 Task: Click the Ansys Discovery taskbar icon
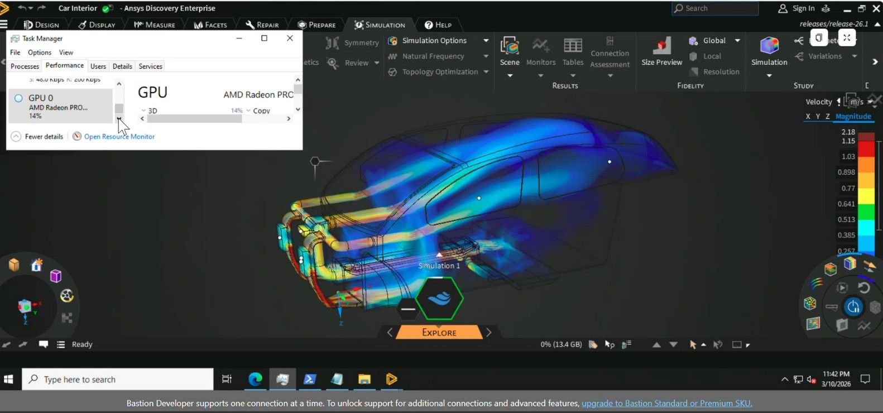coord(391,380)
